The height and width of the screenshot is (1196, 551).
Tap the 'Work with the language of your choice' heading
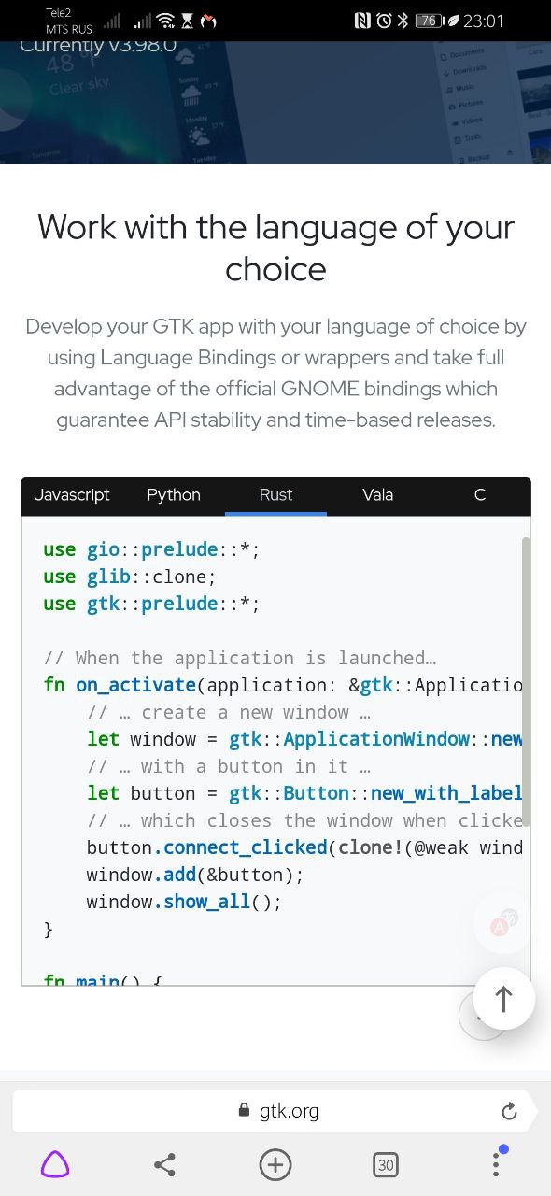[275, 248]
